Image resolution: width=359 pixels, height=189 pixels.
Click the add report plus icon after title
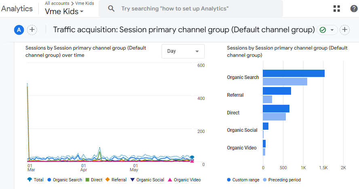(x=344, y=29)
